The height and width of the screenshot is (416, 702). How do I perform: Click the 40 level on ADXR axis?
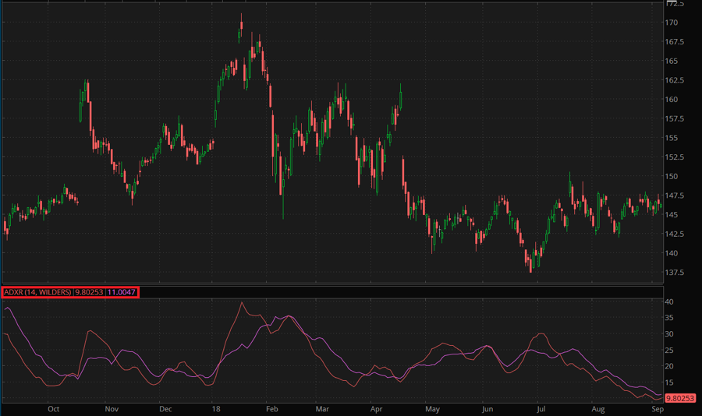click(x=668, y=301)
